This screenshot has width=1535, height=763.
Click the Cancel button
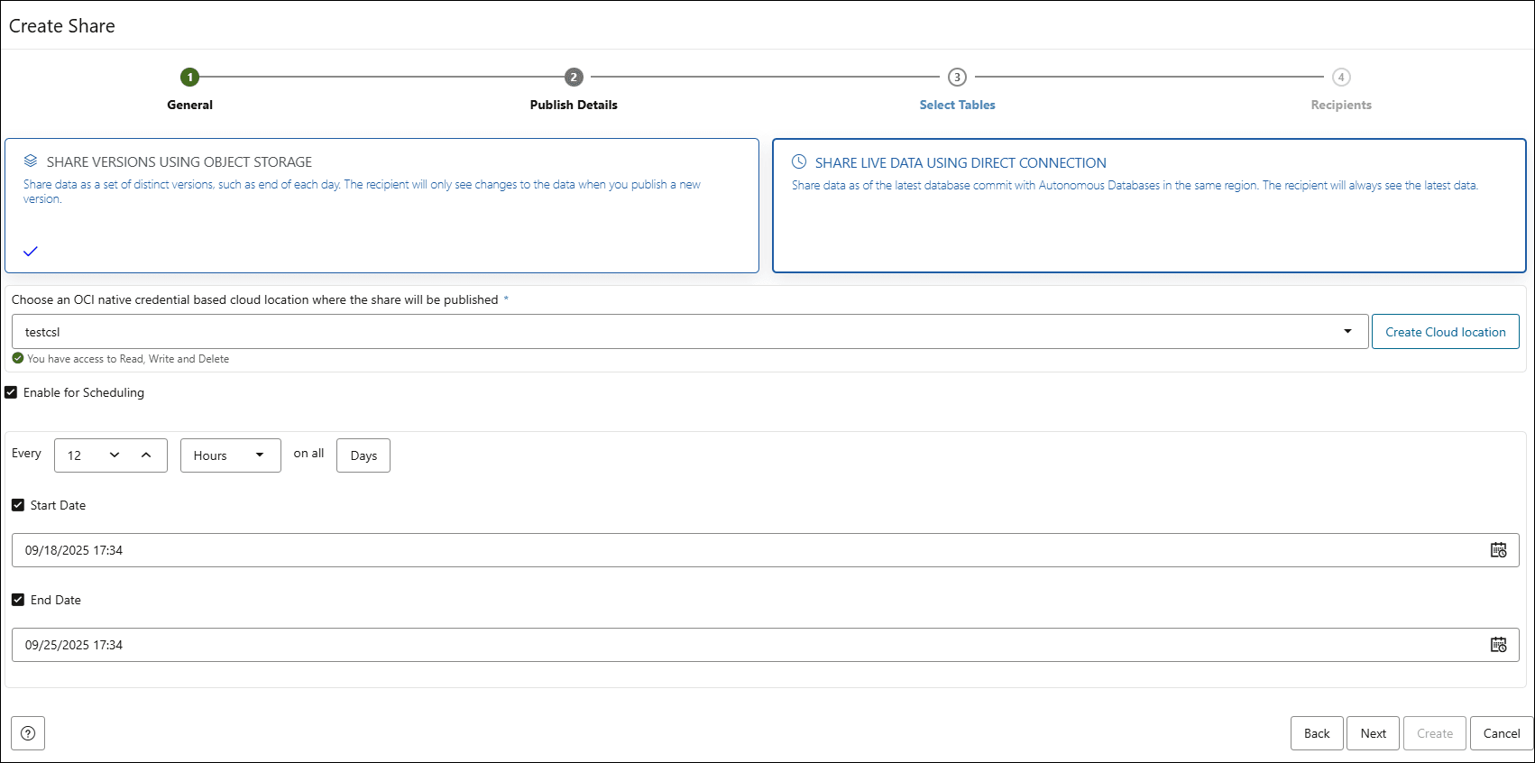[x=1502, y=733]
